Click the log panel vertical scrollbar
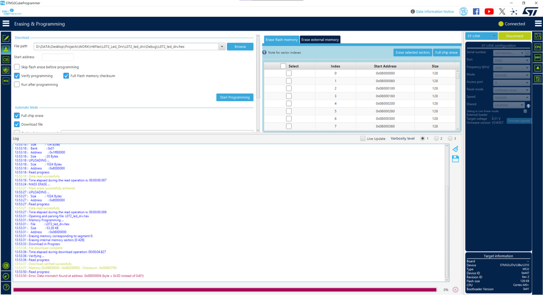The height and width of the screenshot is (295, 543). (x=447, y=212)
